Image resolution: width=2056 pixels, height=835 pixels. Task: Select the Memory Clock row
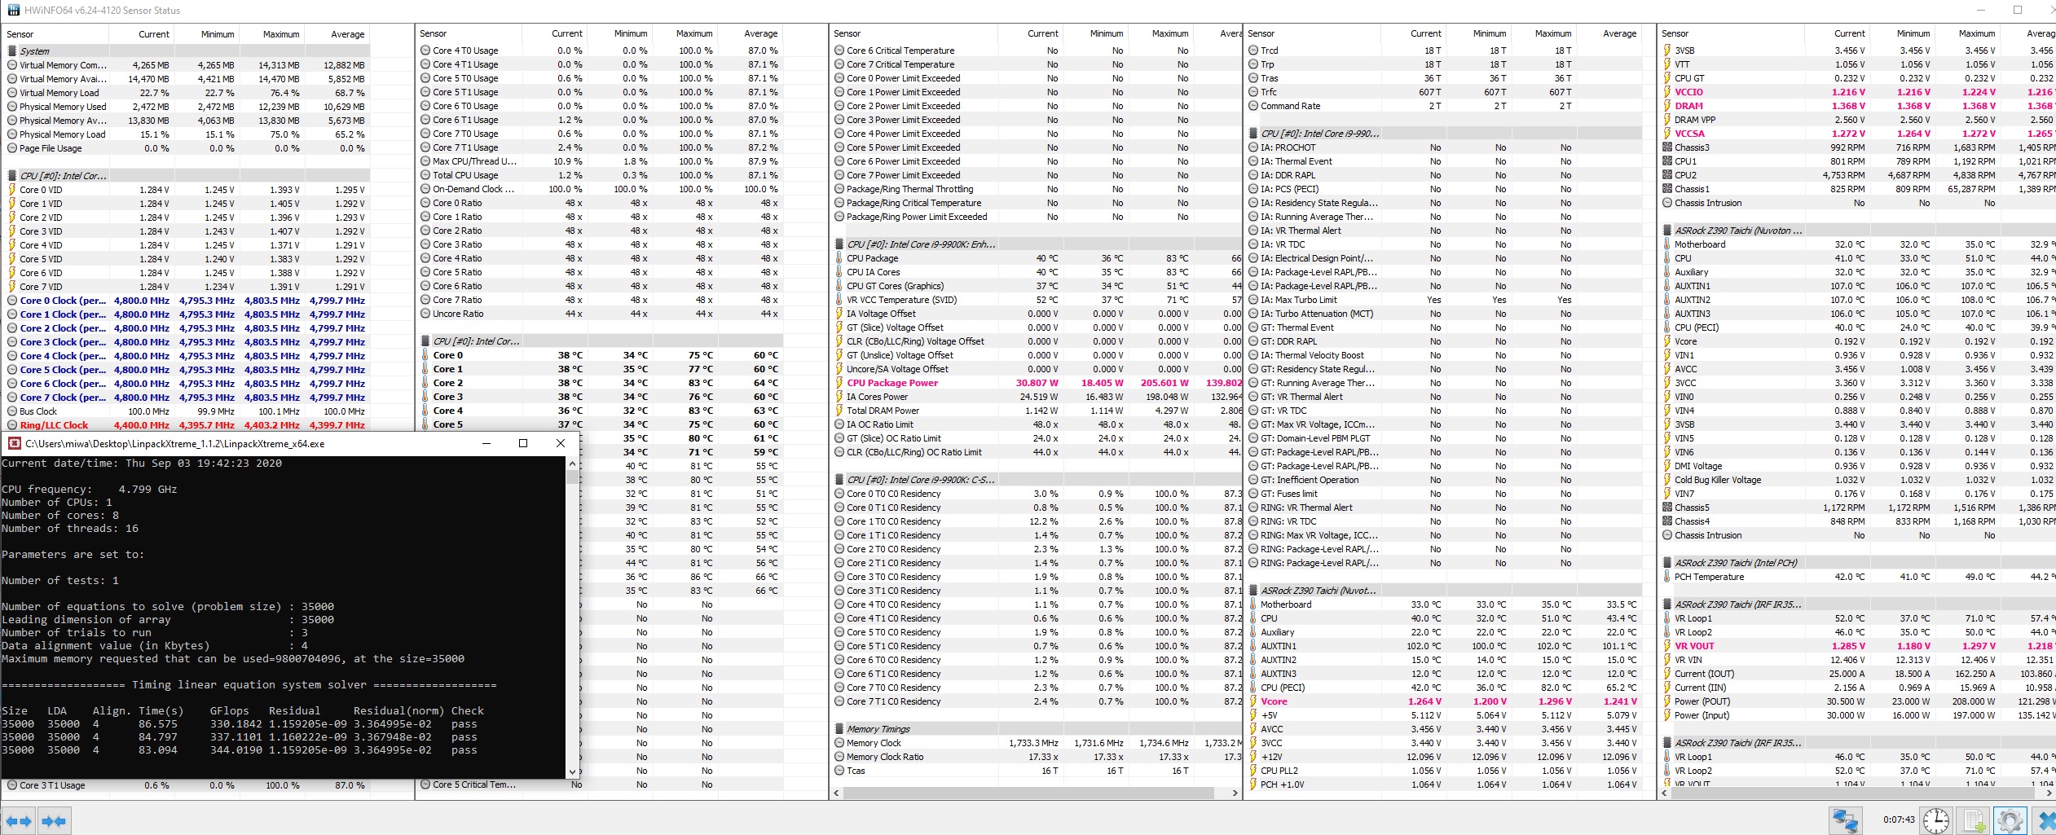pos(1035,743)
